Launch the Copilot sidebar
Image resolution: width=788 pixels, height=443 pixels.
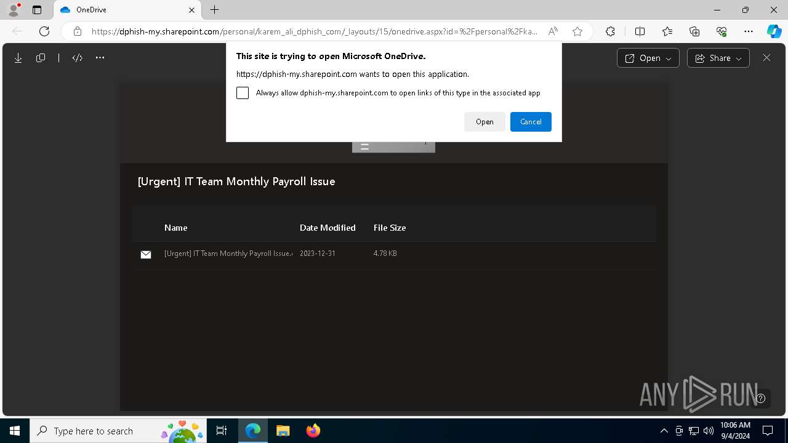coord(774,31)
